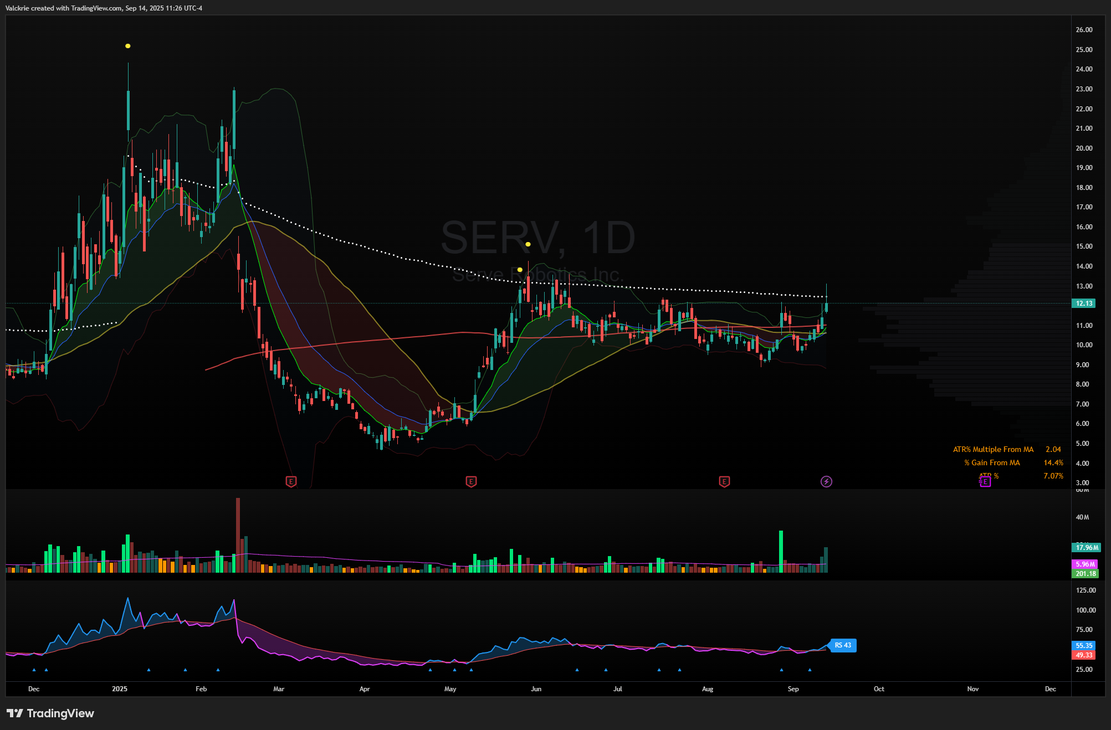This screenshot has width=1111, height=730.
Task: Click the purple lightning bolt event icon
Action: click(826, 481)
